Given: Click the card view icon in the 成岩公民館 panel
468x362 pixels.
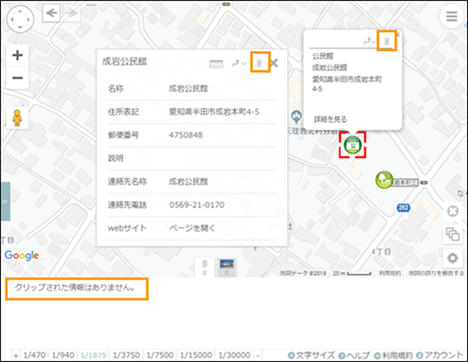Looking at the screenshot, I should click(216, 63).
